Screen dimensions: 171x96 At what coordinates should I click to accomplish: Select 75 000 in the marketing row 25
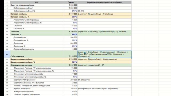point(71,68)
